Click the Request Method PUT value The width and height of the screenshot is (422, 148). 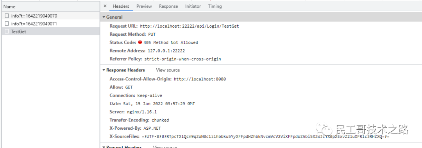(x=152, y=34)
